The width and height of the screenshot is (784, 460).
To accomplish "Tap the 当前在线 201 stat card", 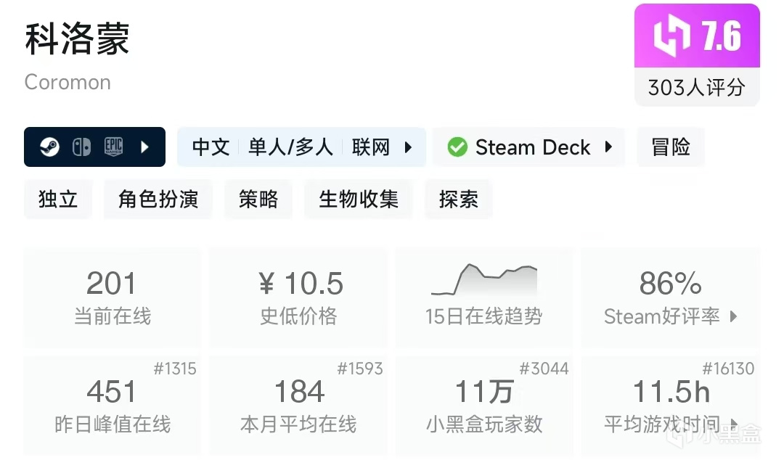I will pyautogui.click(x=113, y=297).
